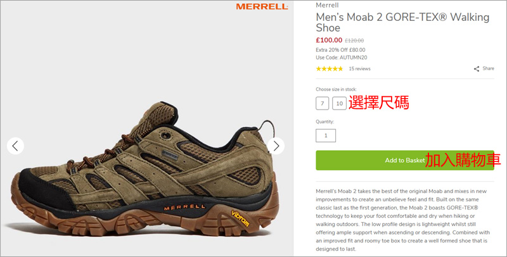The height and width of the screenshot is (257, 507).
Task: Click the green Add to Basket button
Action: 405,160
